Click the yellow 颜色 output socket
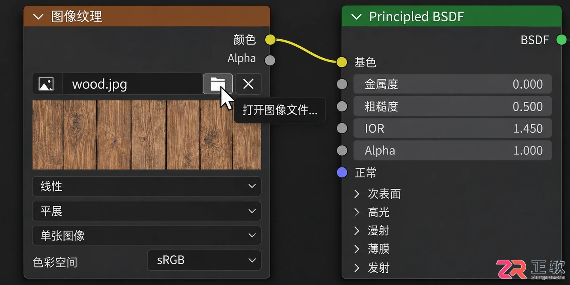Viewport: 570px width, 285px height. click(270, 40)
